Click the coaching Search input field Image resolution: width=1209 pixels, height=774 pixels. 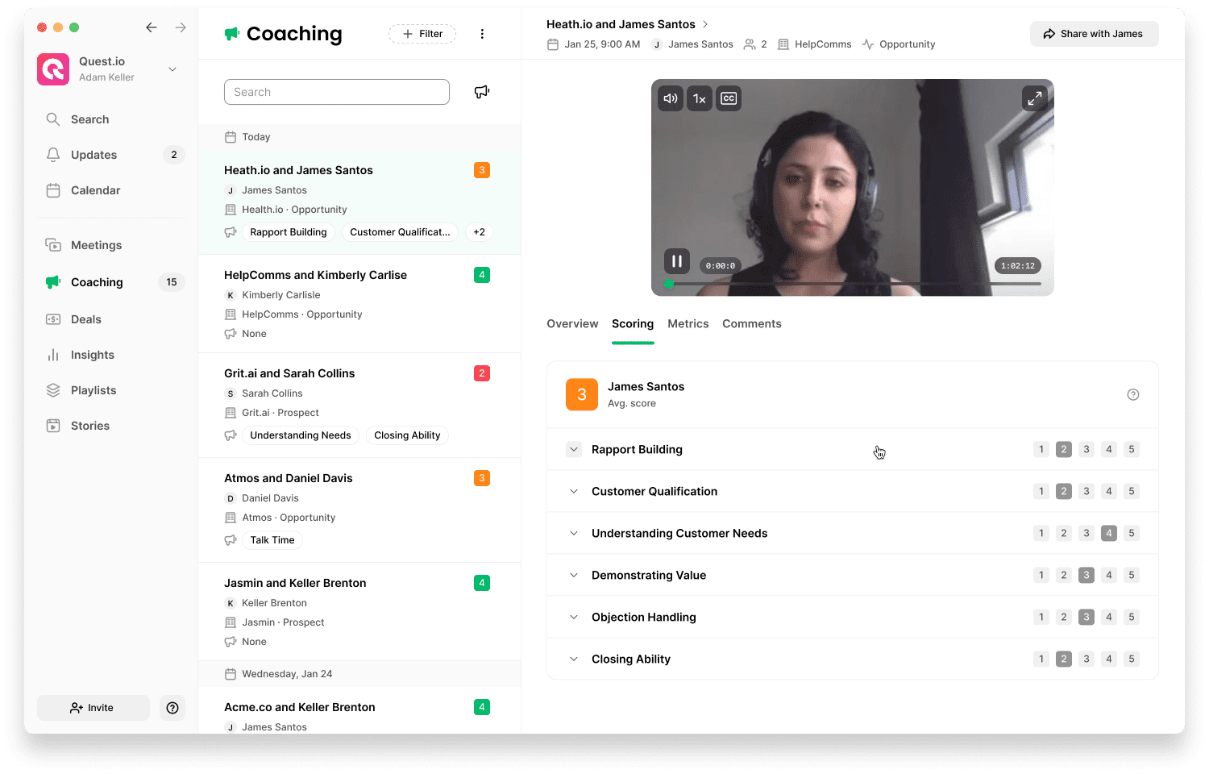[x=336, y=92]
